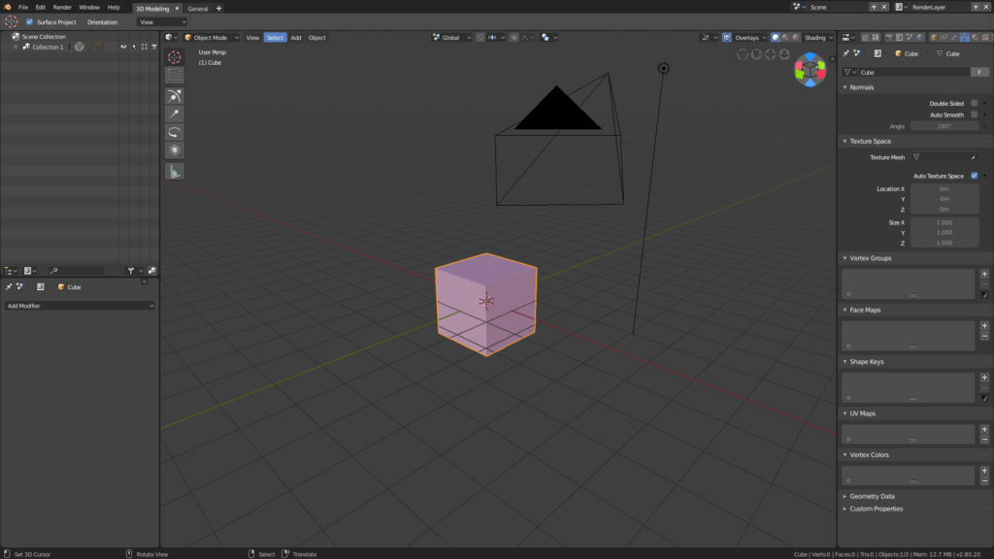Disable Auto Texture Space checkbox

coord(974,176)
